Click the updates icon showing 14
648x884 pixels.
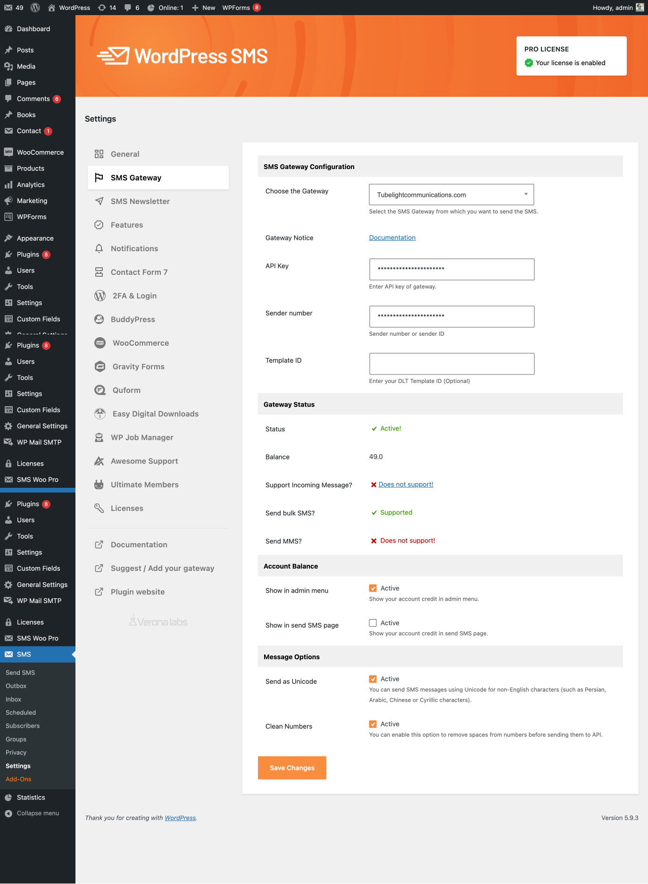pos(102,8)
